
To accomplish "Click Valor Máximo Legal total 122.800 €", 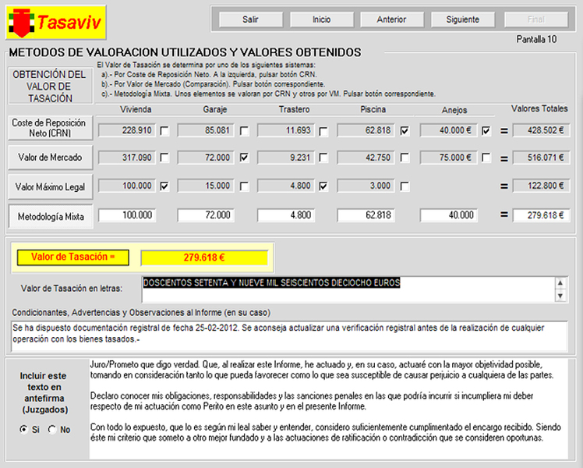I will point(542,186).
